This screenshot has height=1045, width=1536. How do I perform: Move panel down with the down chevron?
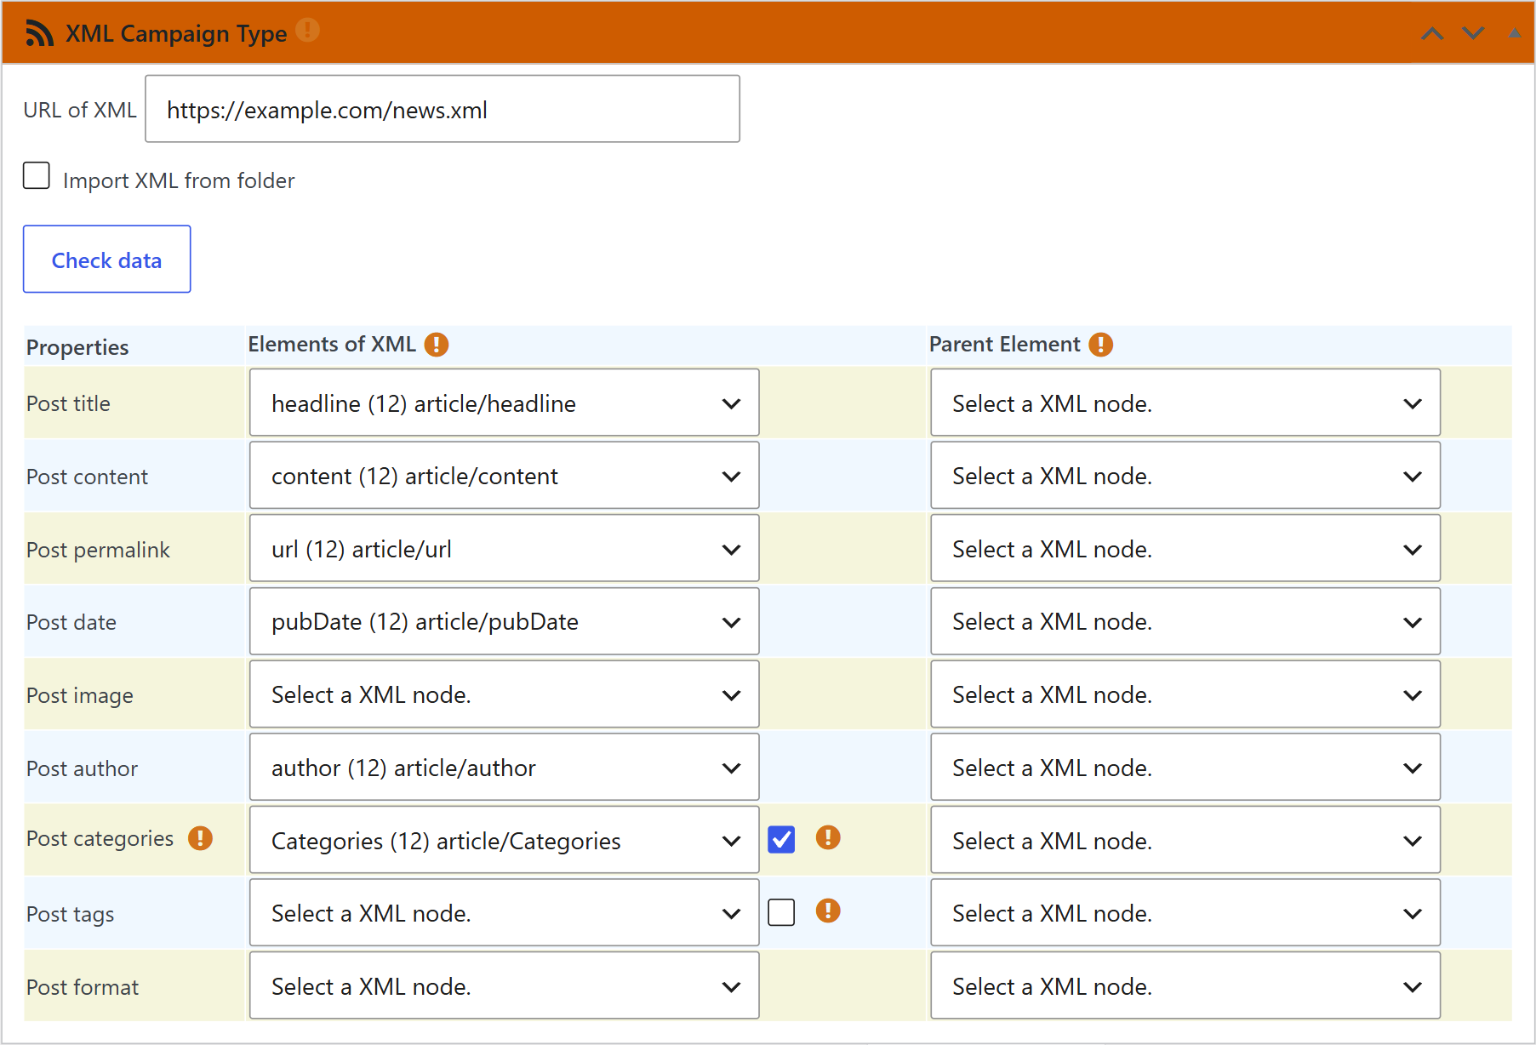tap(1473, 33)
